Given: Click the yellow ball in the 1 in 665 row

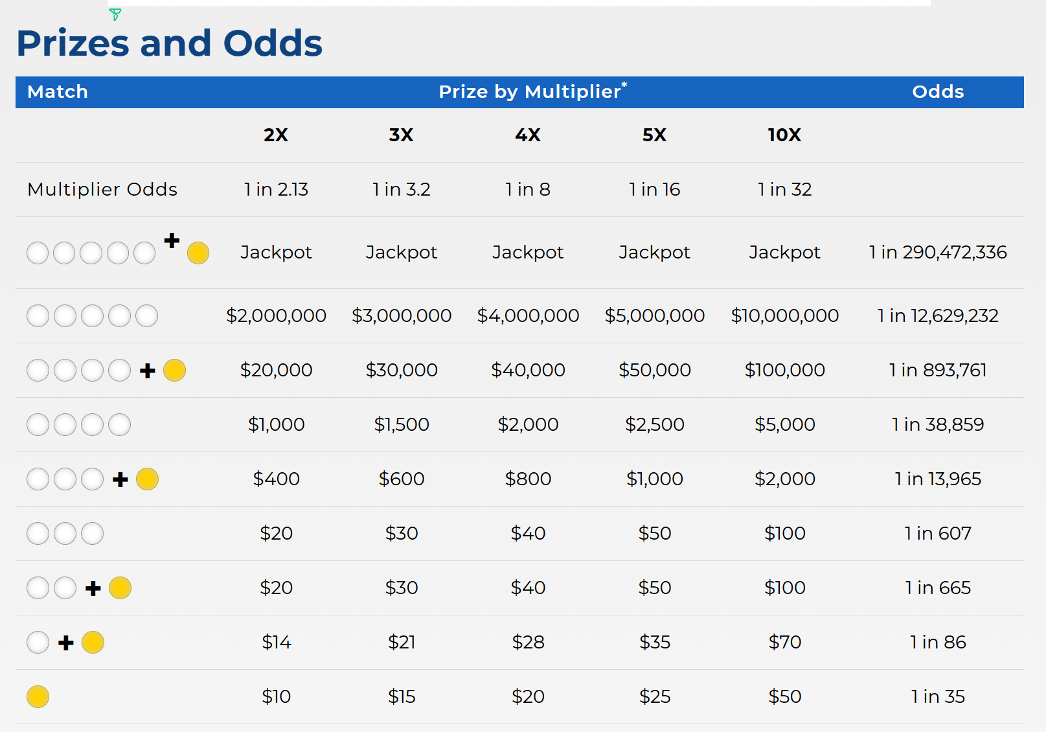Looking at the screenshot, I should [x=120, y=588].
